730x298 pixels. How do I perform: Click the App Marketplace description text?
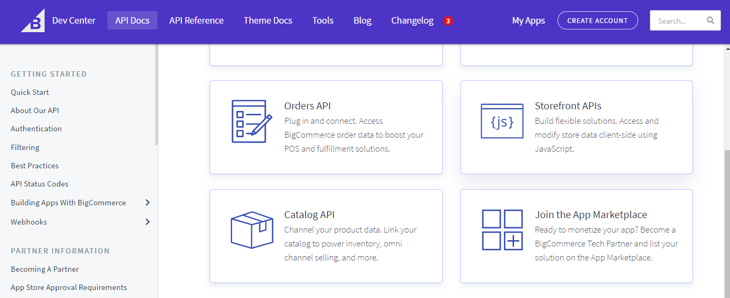pos(606,244)
